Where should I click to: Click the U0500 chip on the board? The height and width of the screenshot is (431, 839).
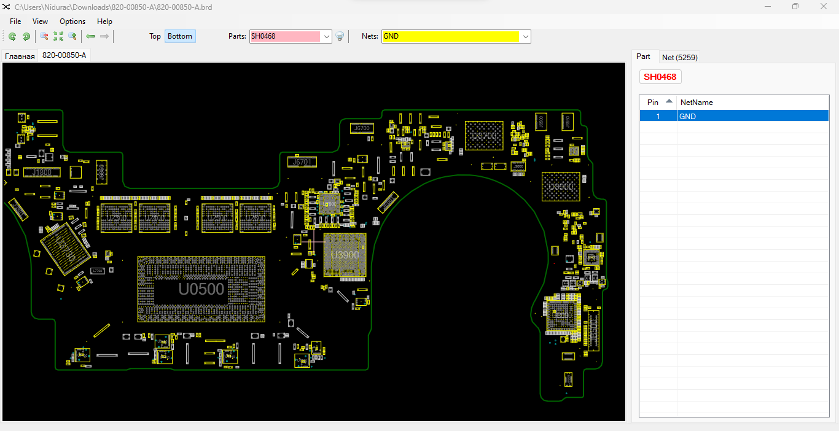(x=201, y=289)
